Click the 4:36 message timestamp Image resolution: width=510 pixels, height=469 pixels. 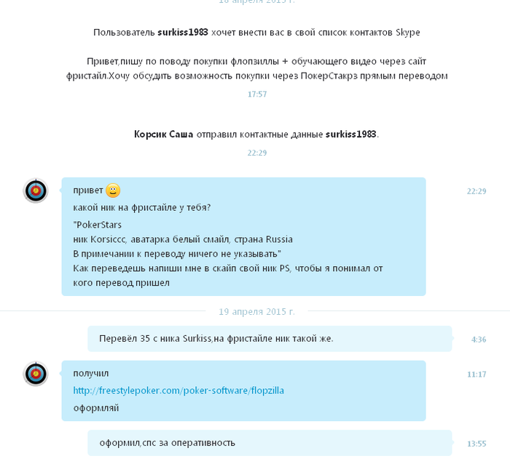coord(479,340)
